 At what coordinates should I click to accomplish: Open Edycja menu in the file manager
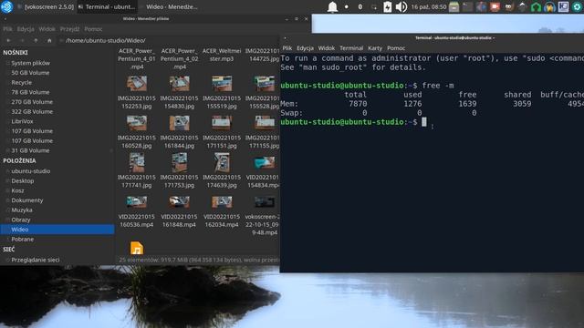click(x=26, y=28)
